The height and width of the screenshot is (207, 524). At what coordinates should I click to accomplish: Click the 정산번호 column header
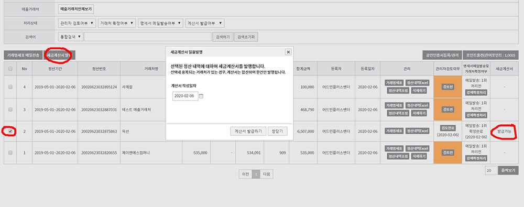[x=99, y=69]
